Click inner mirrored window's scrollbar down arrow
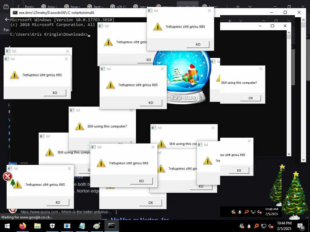 point(289,154)
